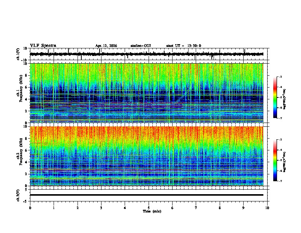Click time axis tick label "9"

(x=243, y=208)
